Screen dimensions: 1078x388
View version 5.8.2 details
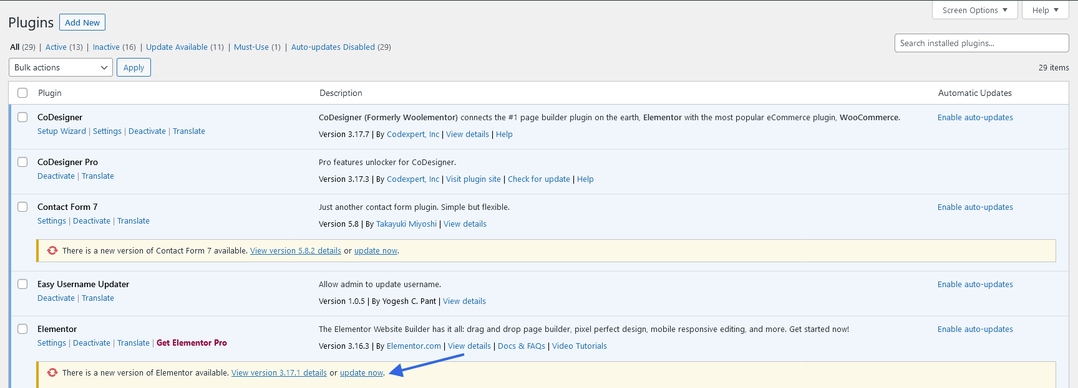[296, 250]
